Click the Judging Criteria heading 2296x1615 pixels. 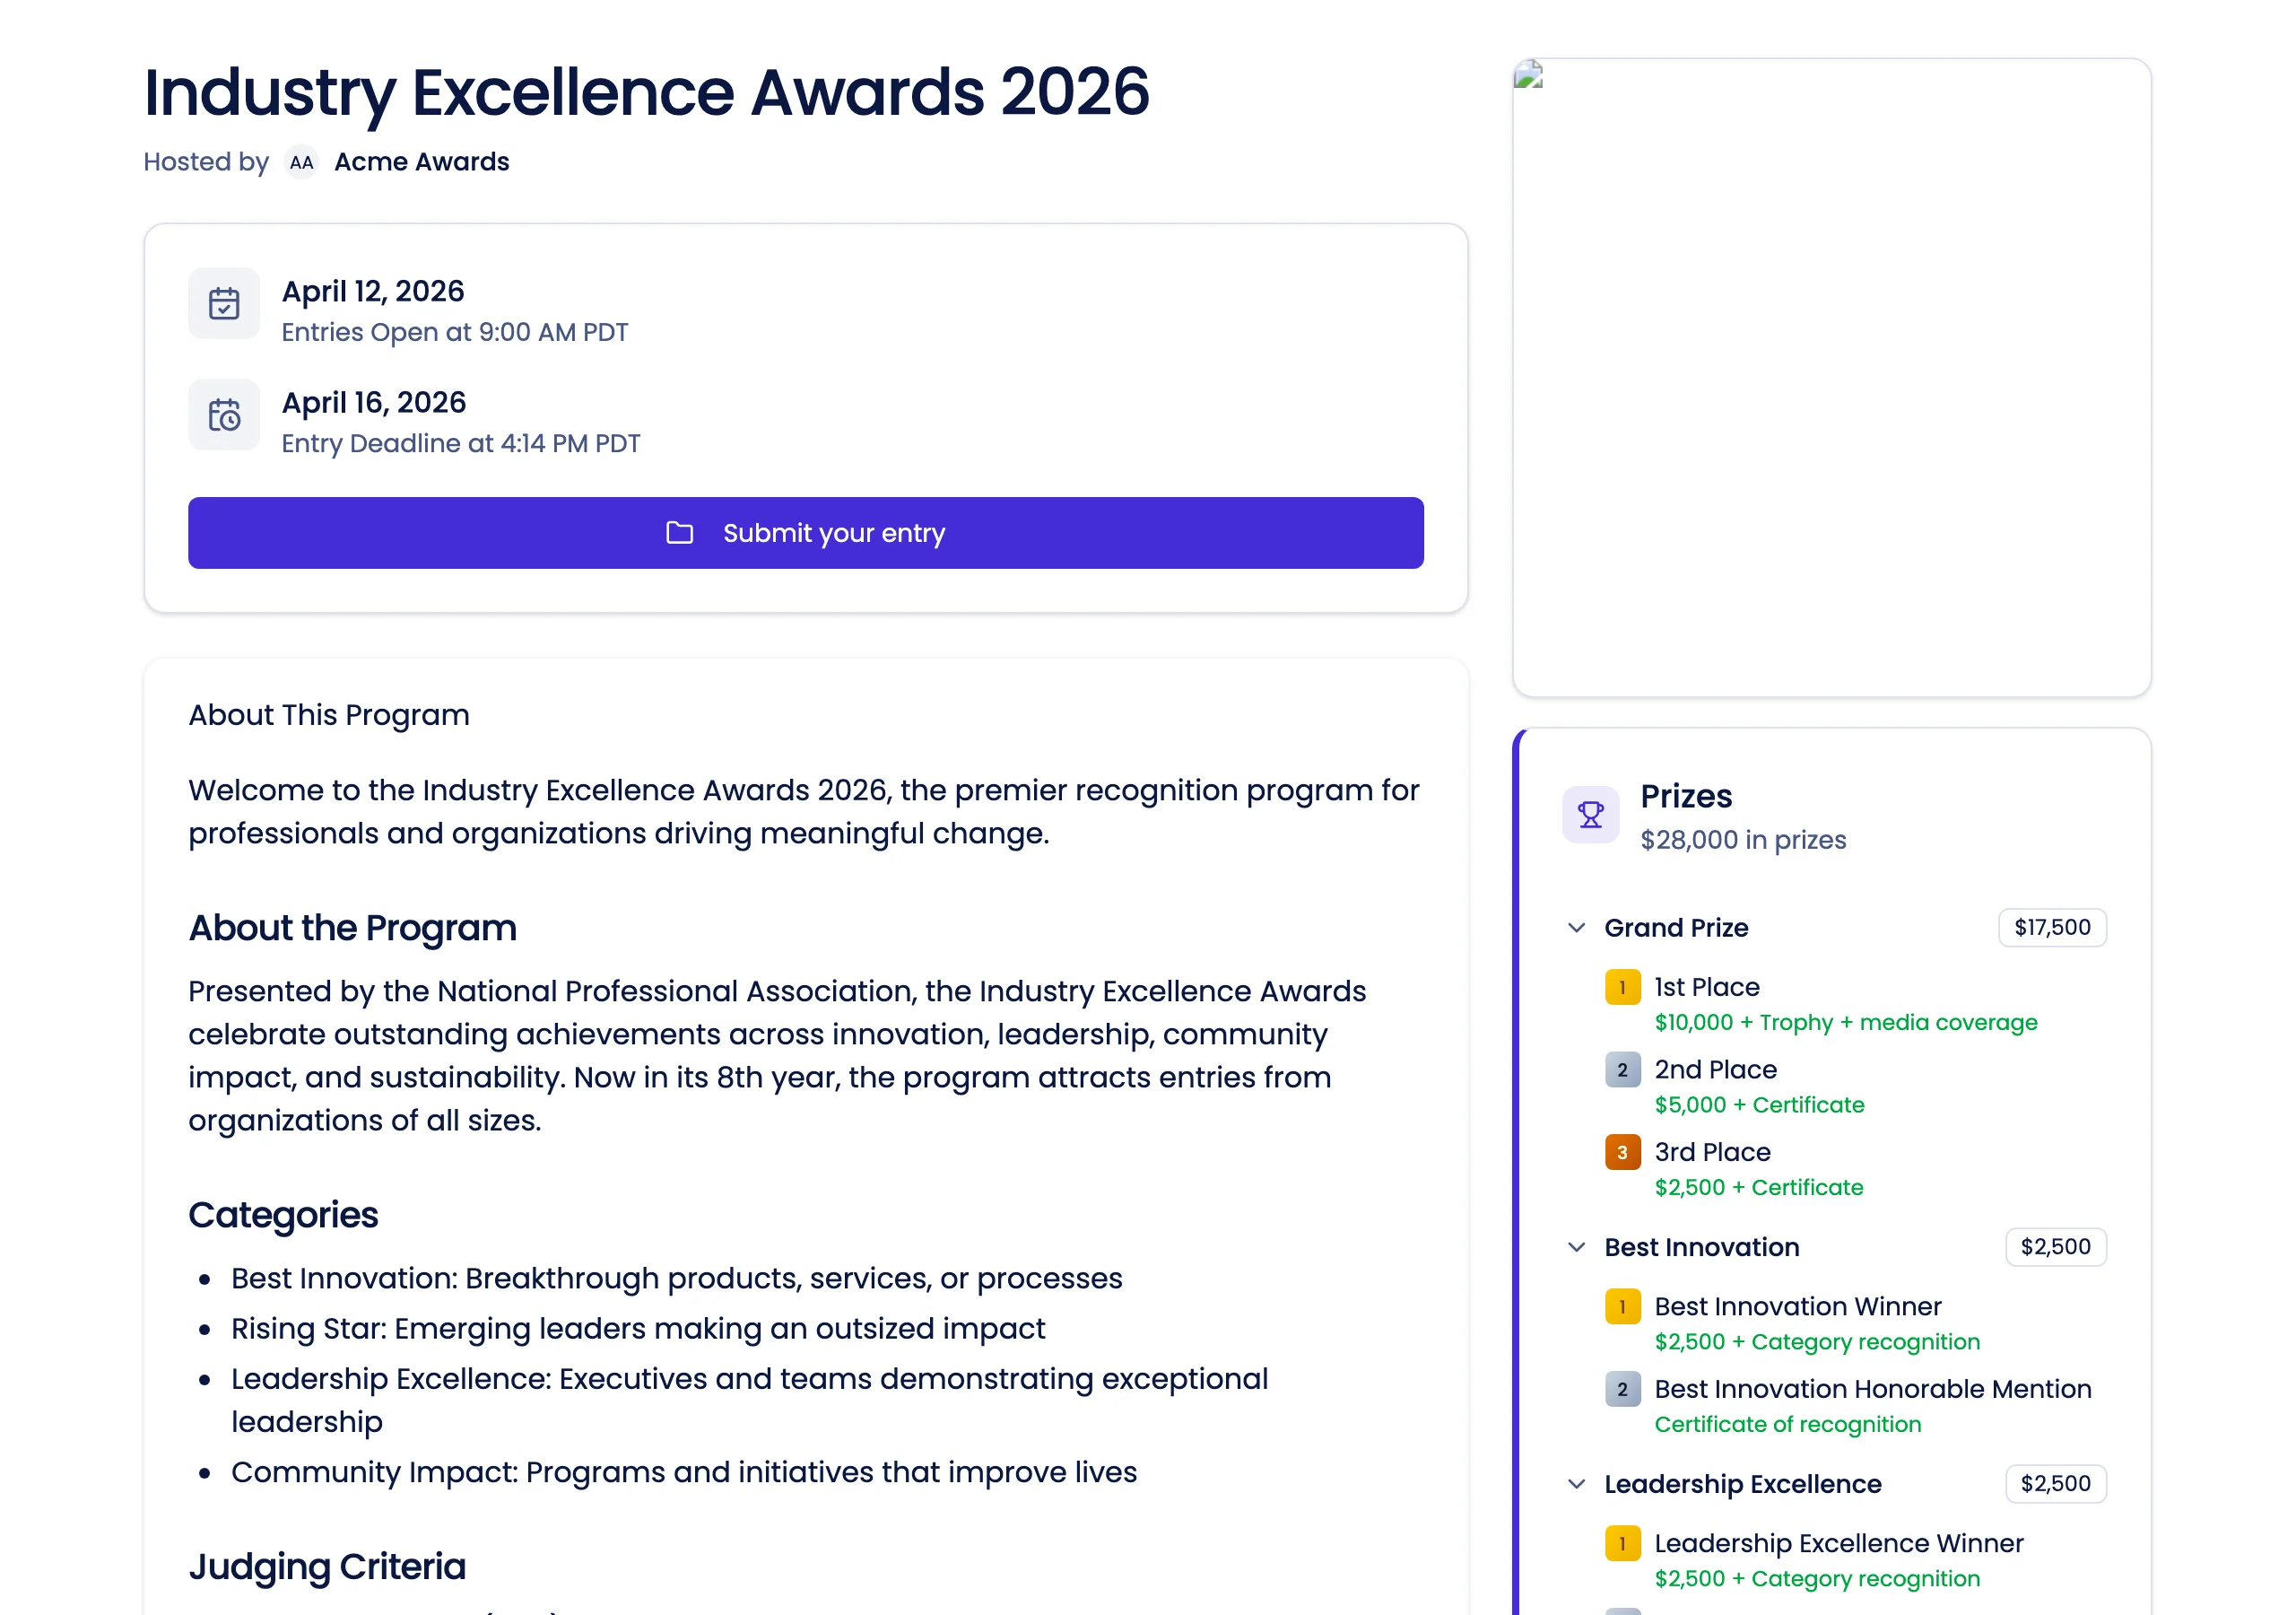pyautogui.click(x=327, y=1566)
